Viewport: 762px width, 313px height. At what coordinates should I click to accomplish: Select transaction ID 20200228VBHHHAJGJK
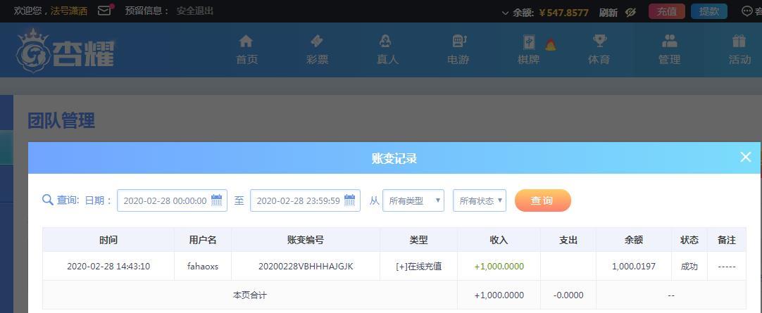pyautogui.click(x=306, y=267)
